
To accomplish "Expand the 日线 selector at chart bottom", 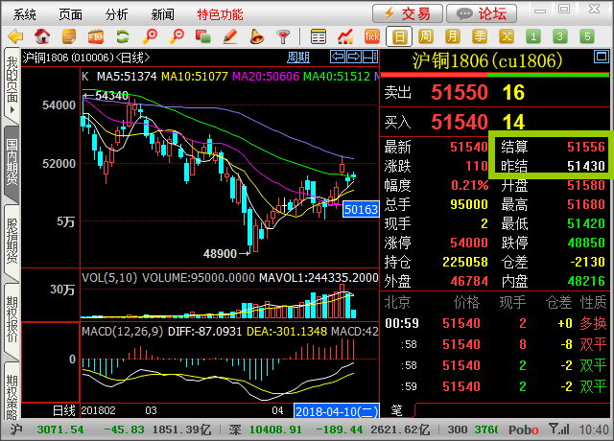I will point(62,410).
